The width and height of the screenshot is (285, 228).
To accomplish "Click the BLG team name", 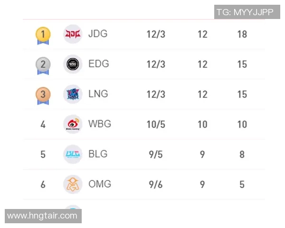I will [x=98, y=154].
